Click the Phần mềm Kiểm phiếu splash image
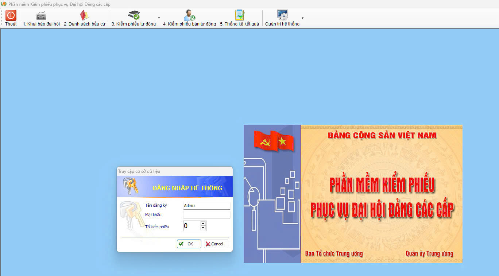 (x=353, y=194)
